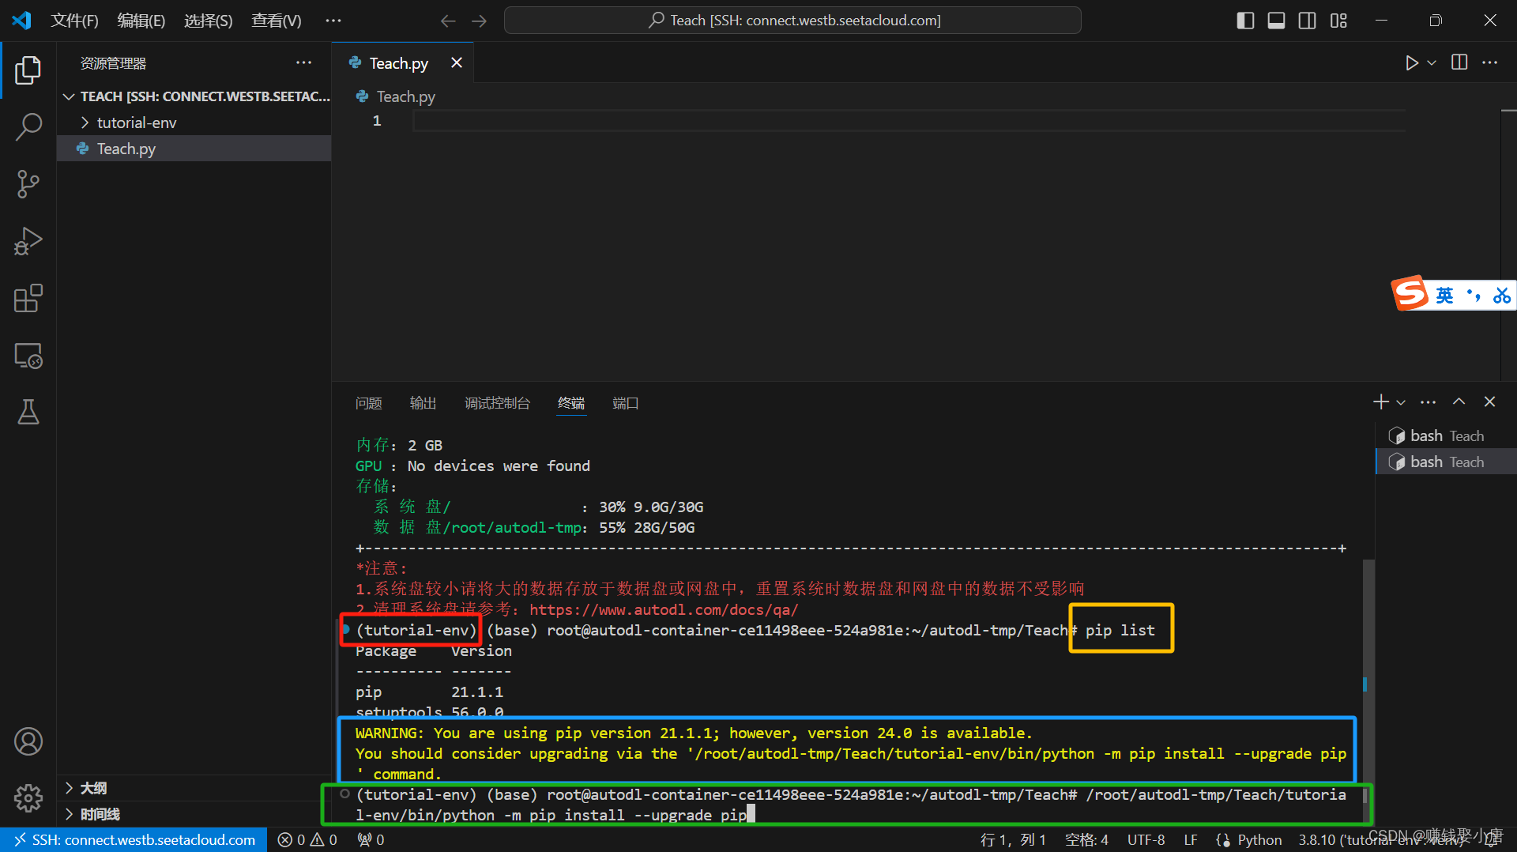Open the Testing flask view
The width and height of the screenshot is (1517, 852).
coord(28,412)
